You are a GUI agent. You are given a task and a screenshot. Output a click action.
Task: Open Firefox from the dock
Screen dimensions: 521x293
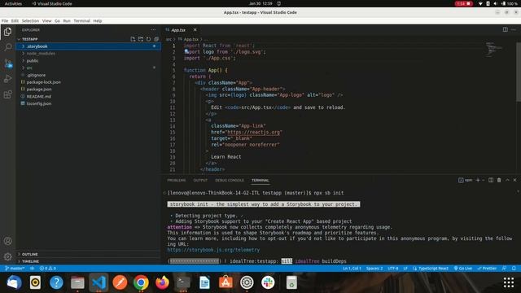pos(162,282)
